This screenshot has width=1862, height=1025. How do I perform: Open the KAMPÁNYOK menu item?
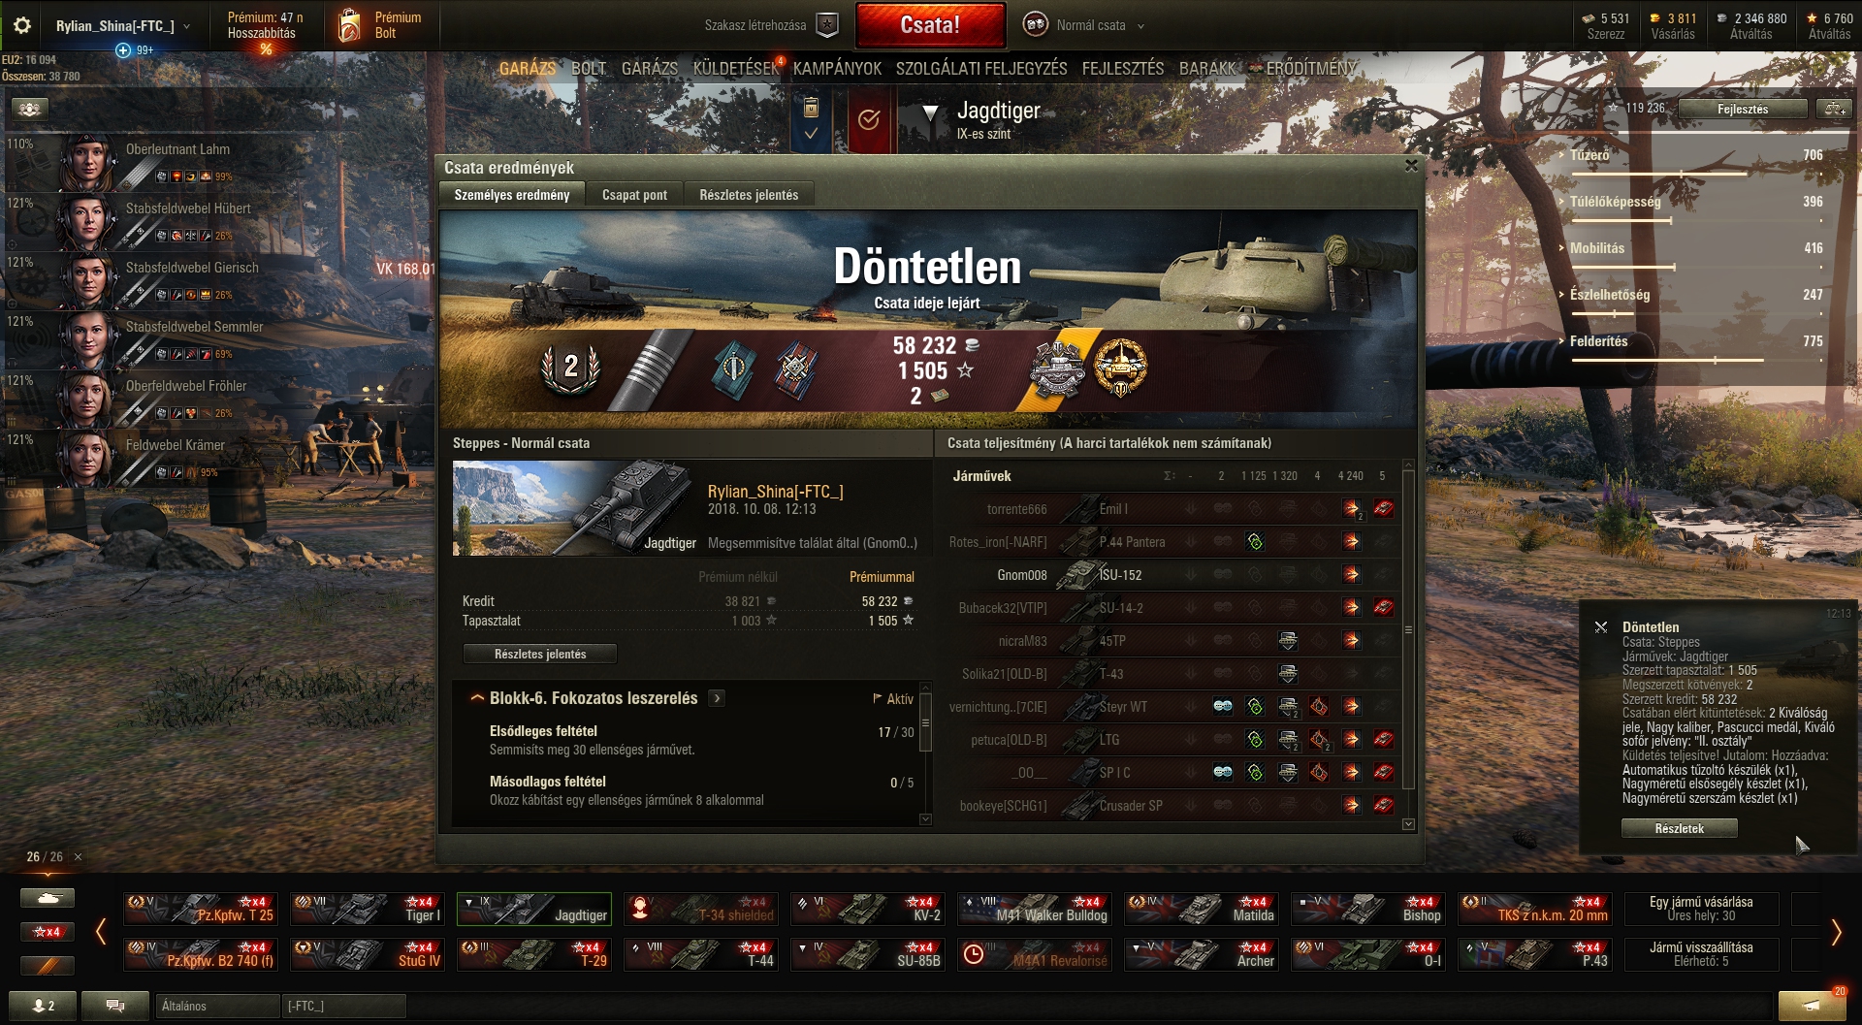click(x=837, y=69)
